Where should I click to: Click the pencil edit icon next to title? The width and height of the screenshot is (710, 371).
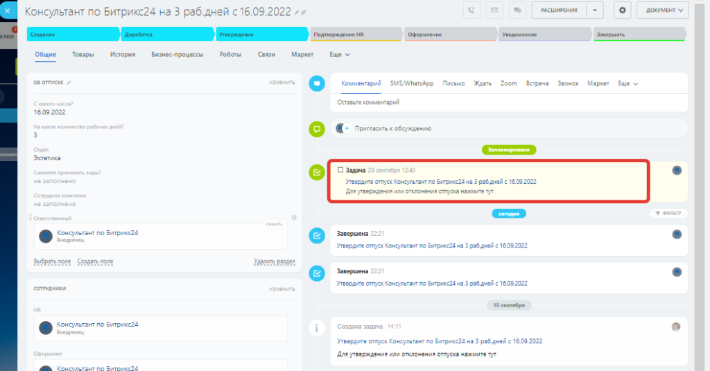tap(297, 12)
